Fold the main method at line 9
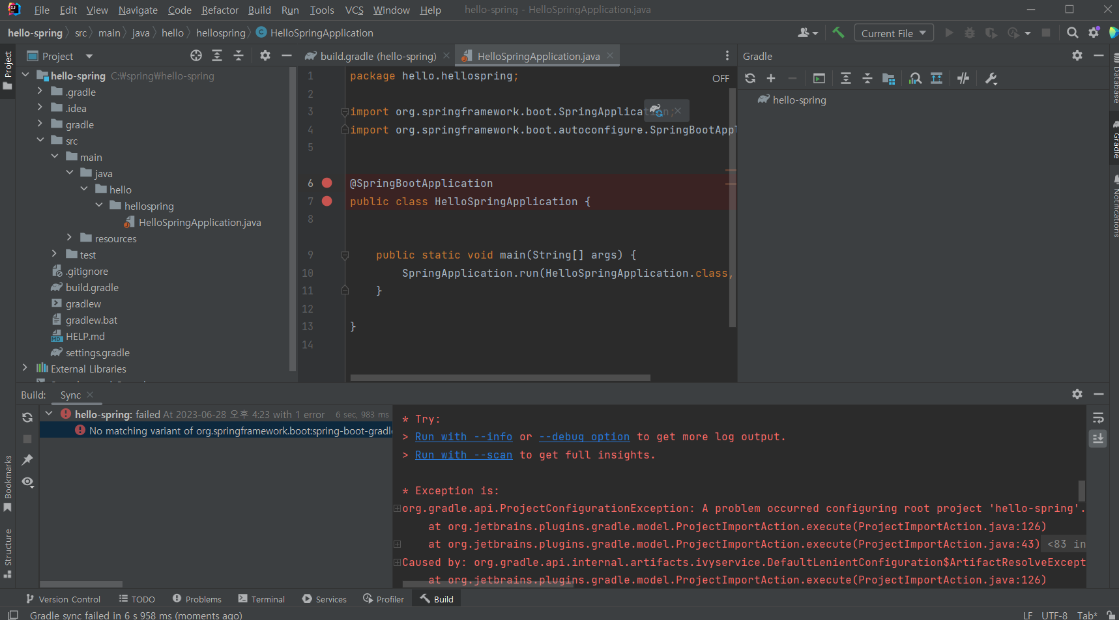1119x620 pixels. (345, 255)
